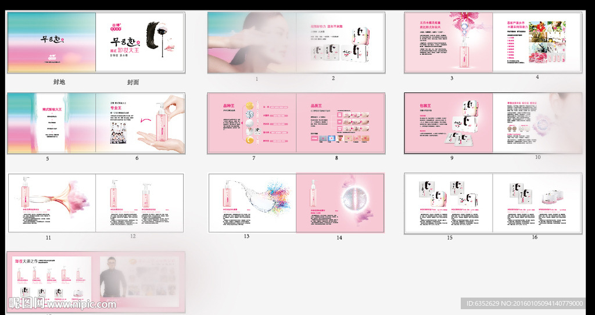The height and width of the screenshot is (315, 595).
Task: Click page number label 7
Action: tap(254, 158)
